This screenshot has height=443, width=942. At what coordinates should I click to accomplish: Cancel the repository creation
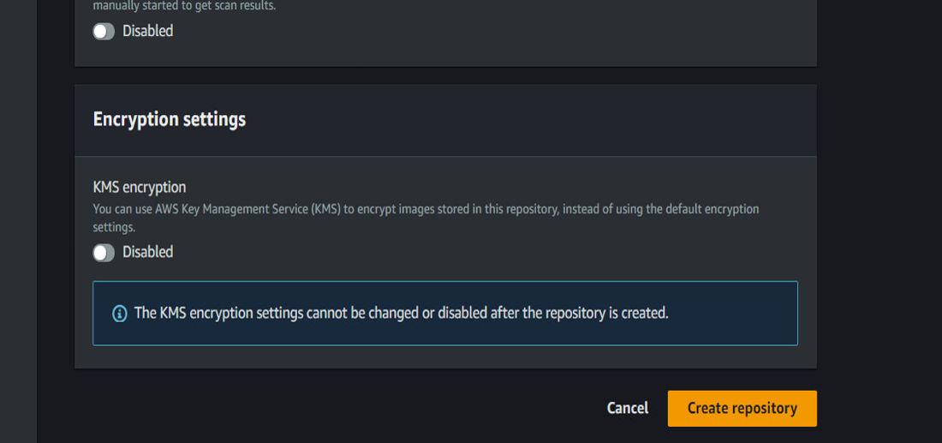627,409
